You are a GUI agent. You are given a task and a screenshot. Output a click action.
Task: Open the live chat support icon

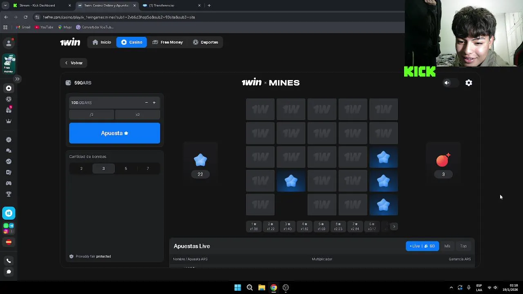coord(9,272)
